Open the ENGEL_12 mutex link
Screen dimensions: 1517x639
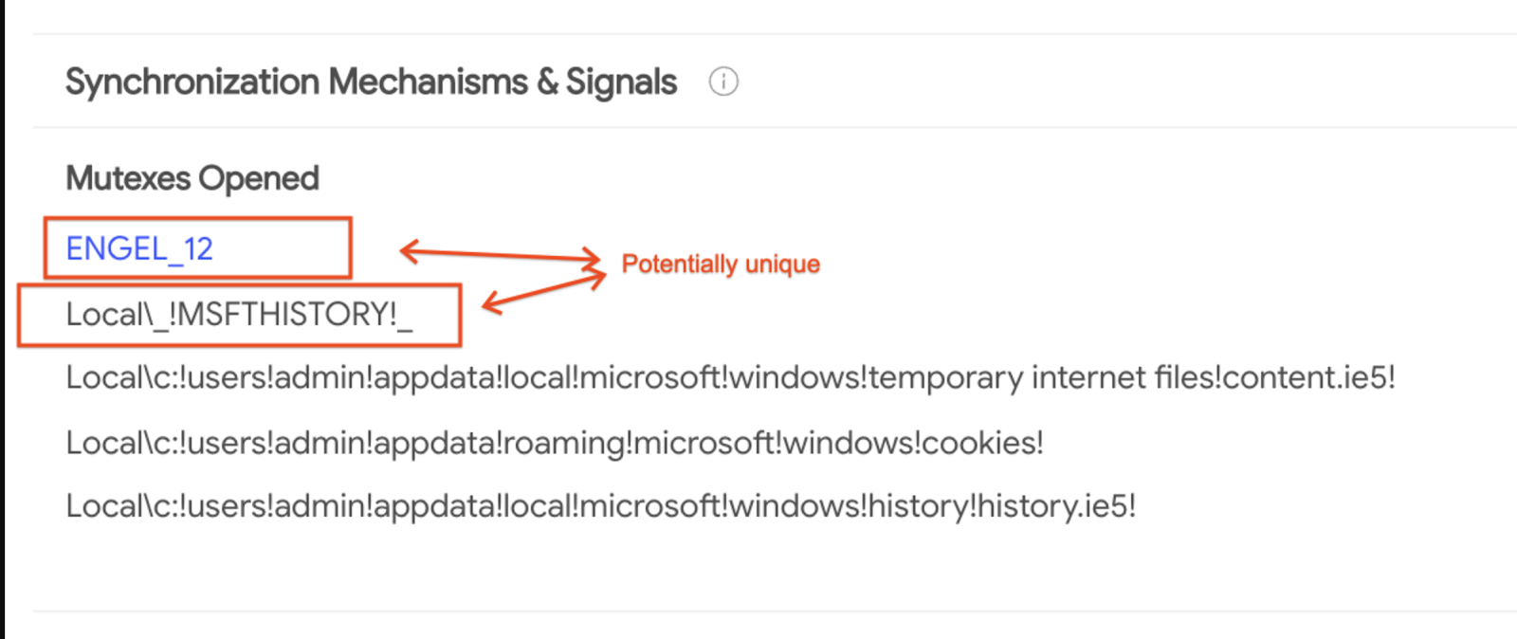[139, 248]
